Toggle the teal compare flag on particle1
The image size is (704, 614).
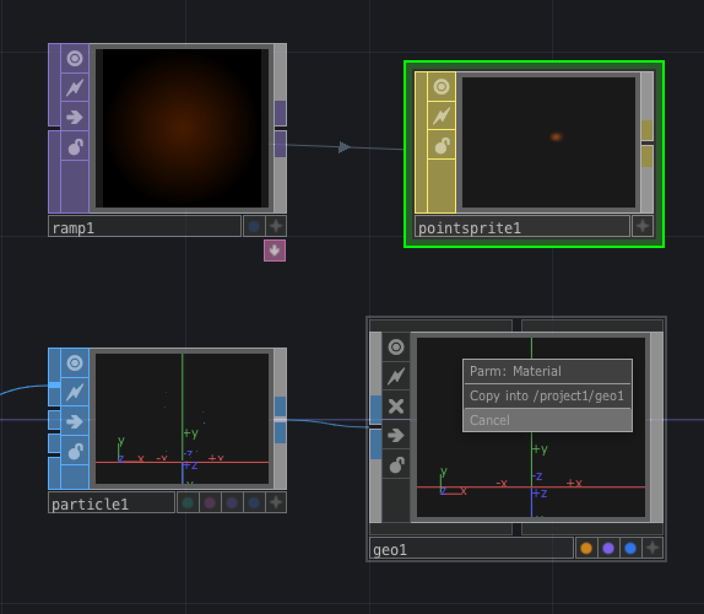[x=188, y=502]
